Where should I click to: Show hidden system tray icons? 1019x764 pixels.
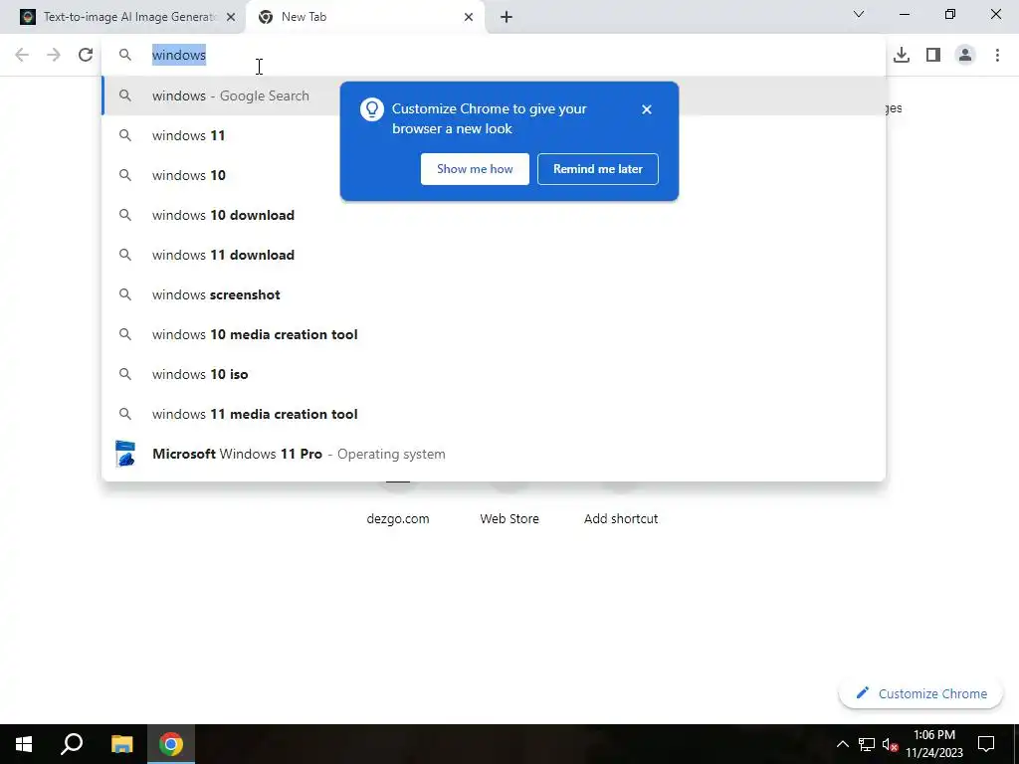[842, 744]
